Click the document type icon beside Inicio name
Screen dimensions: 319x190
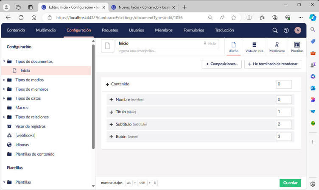(108, 46)
